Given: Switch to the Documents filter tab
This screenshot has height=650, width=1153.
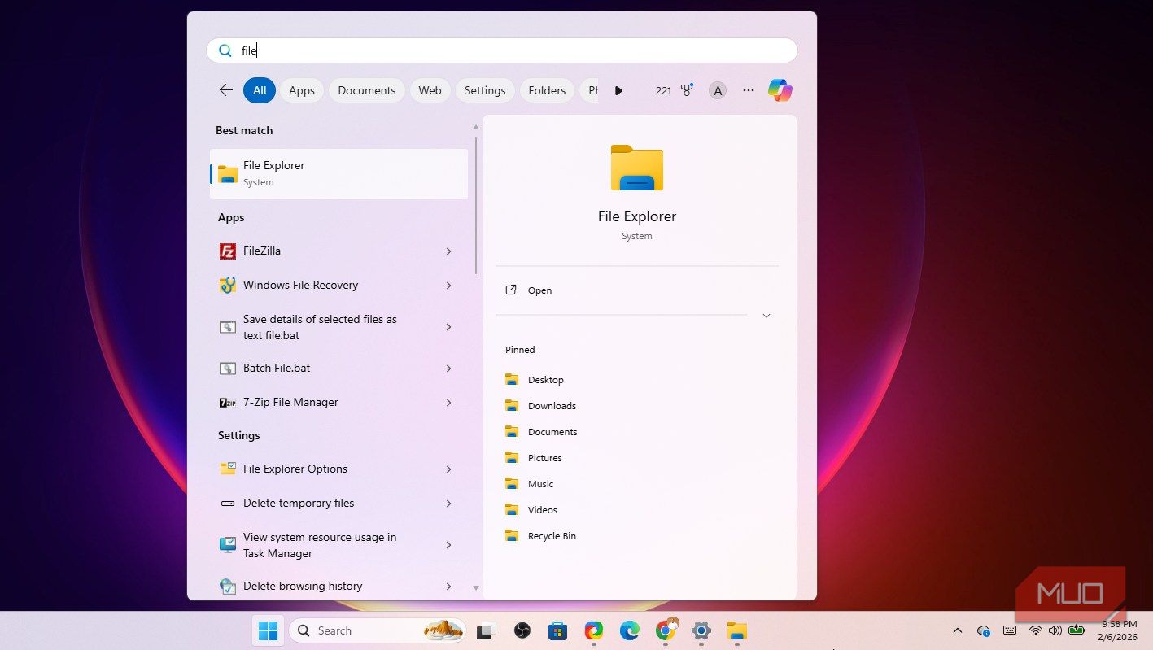Looking at the screenshot, I should pyautogui.click(x=367, y=90).
